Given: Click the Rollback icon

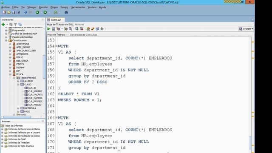Looking at the screenshot, I should point(81,29).
